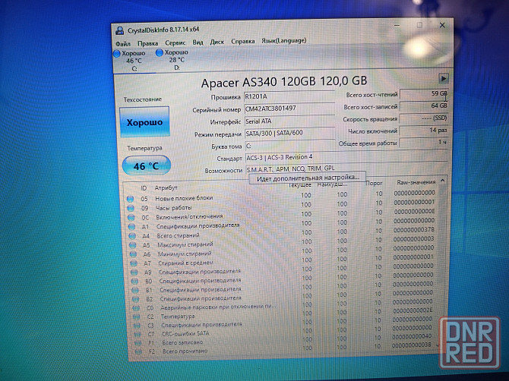Close the CrystalDiskInfo window
This screenshot has width=509, height=381.
coord(442,25)
